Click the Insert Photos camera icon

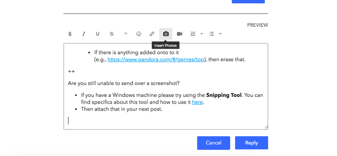click(166, 34)
